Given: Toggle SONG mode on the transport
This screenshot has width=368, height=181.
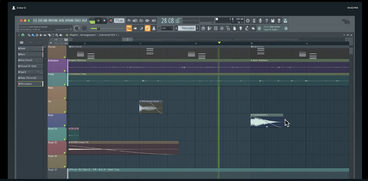Looking at the screenshot, I should coord(92,21).
